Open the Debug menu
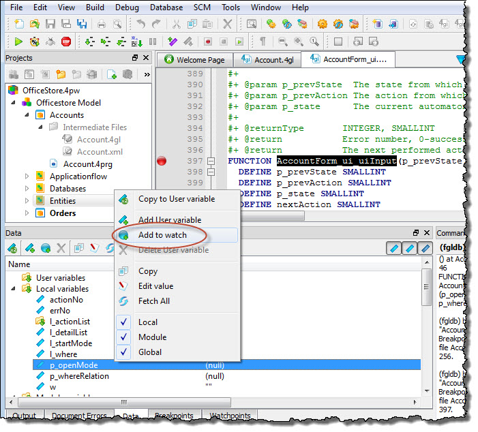This screenshot has width=478, height=432. click(x=126, y=7)
